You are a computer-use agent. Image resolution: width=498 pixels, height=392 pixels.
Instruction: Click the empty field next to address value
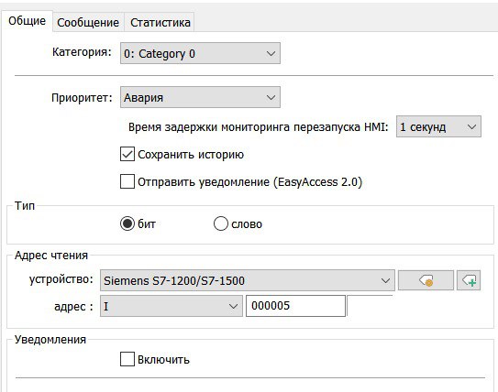[x=370, y=306]
